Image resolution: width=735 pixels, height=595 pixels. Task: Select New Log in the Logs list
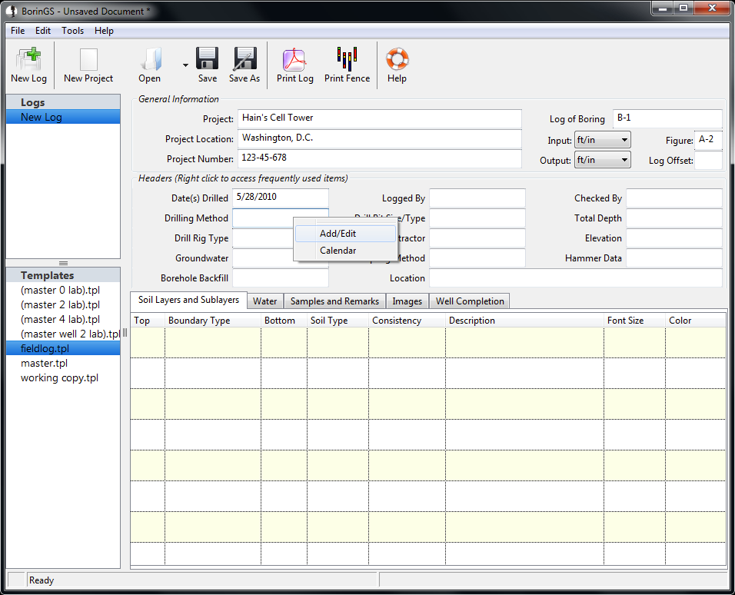click(x=42, y=117)
